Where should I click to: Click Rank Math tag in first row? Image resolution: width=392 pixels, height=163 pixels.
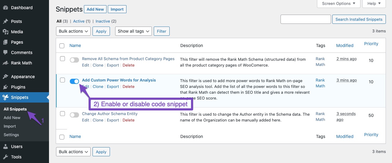coord(320,62)
